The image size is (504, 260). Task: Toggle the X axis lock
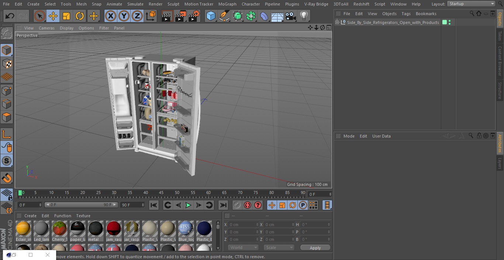(110, 16)
